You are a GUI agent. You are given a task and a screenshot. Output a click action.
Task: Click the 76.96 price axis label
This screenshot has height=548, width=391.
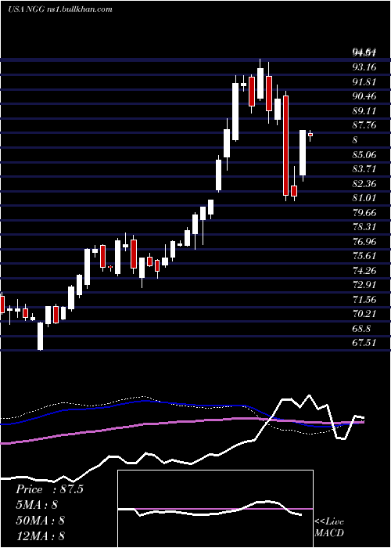coord(364,241)
